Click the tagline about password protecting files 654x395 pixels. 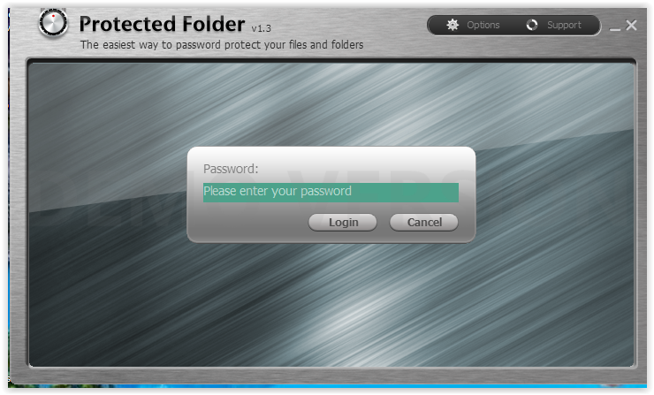(x=222, y=45)
